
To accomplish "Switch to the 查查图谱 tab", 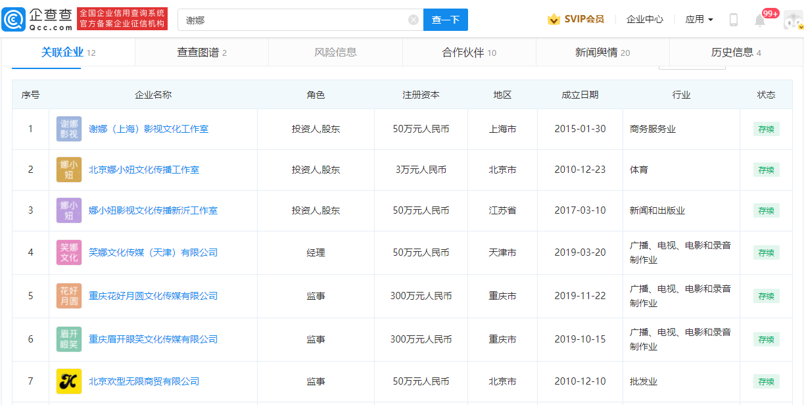I will [201, 53].
